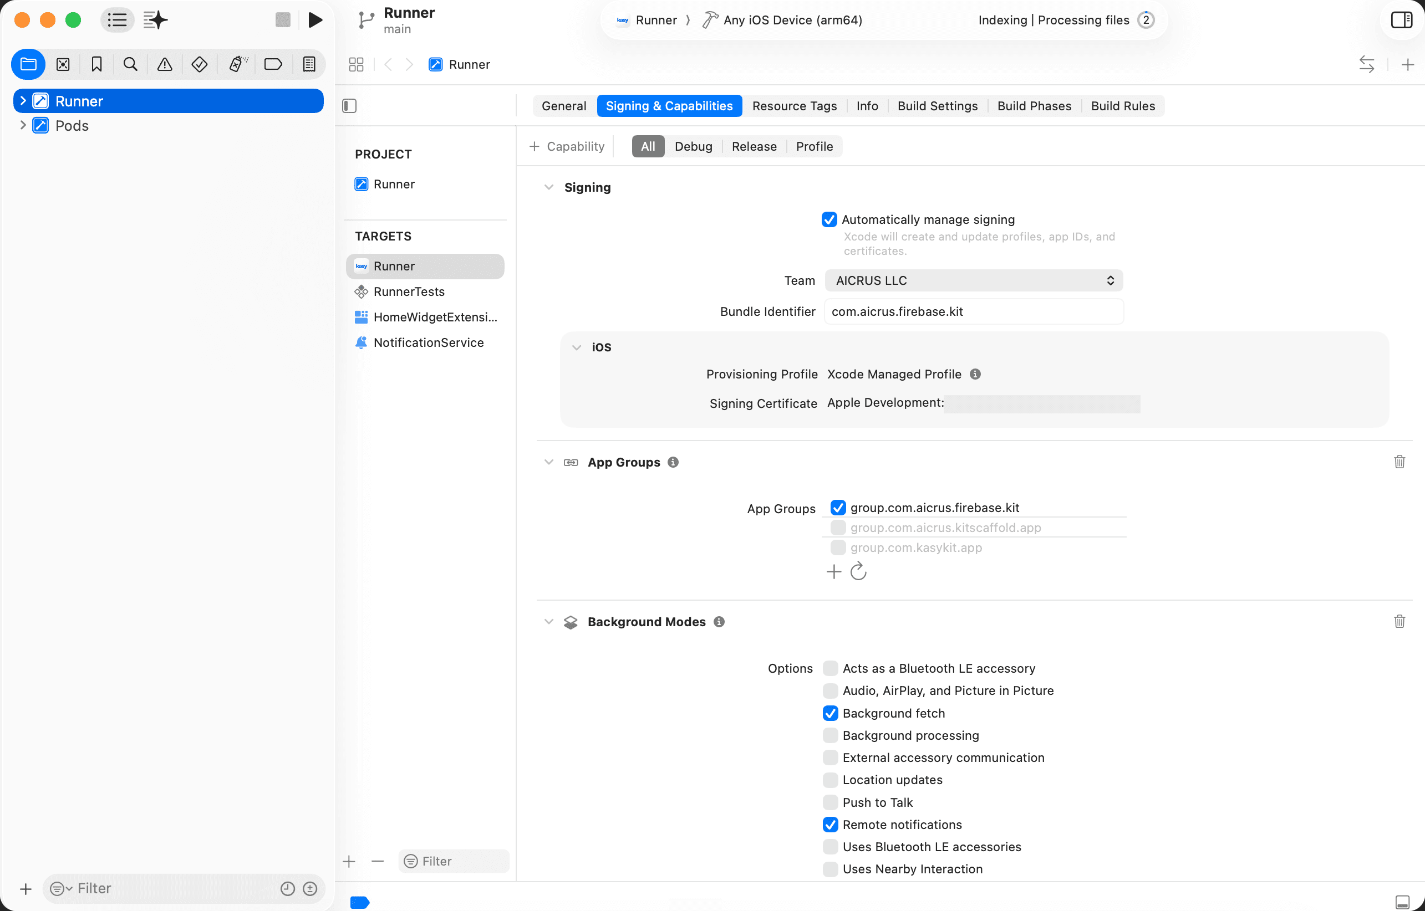Delete the Background Modes capability
This screenshot has width=1425, height=911.
pos(1399,621)
